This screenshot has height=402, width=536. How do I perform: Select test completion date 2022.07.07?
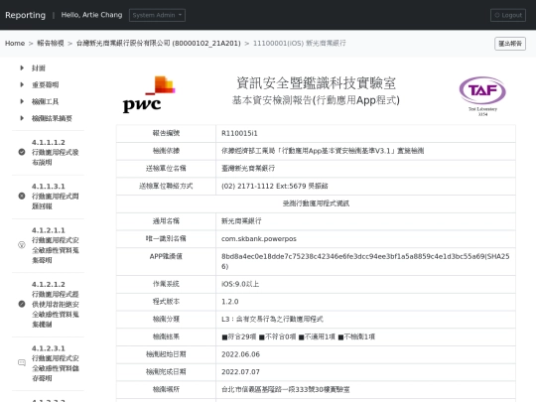240,372
